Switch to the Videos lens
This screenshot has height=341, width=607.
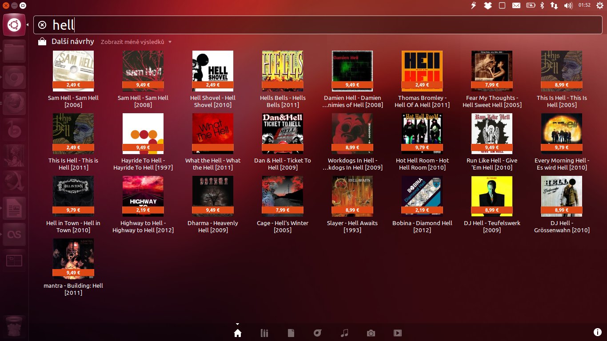[x=398, y=333]
